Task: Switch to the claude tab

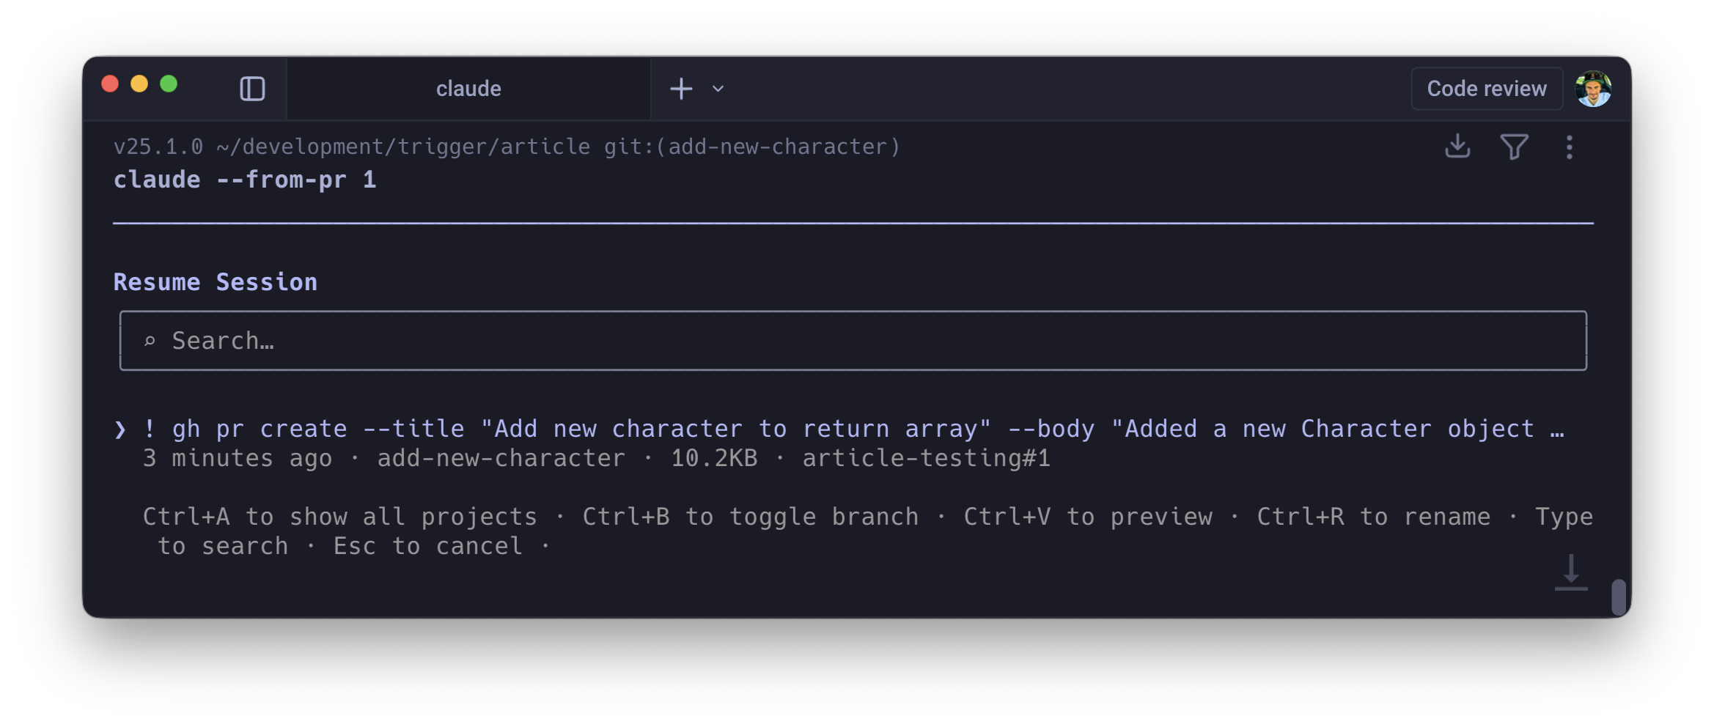Action: tap(468, 89)
